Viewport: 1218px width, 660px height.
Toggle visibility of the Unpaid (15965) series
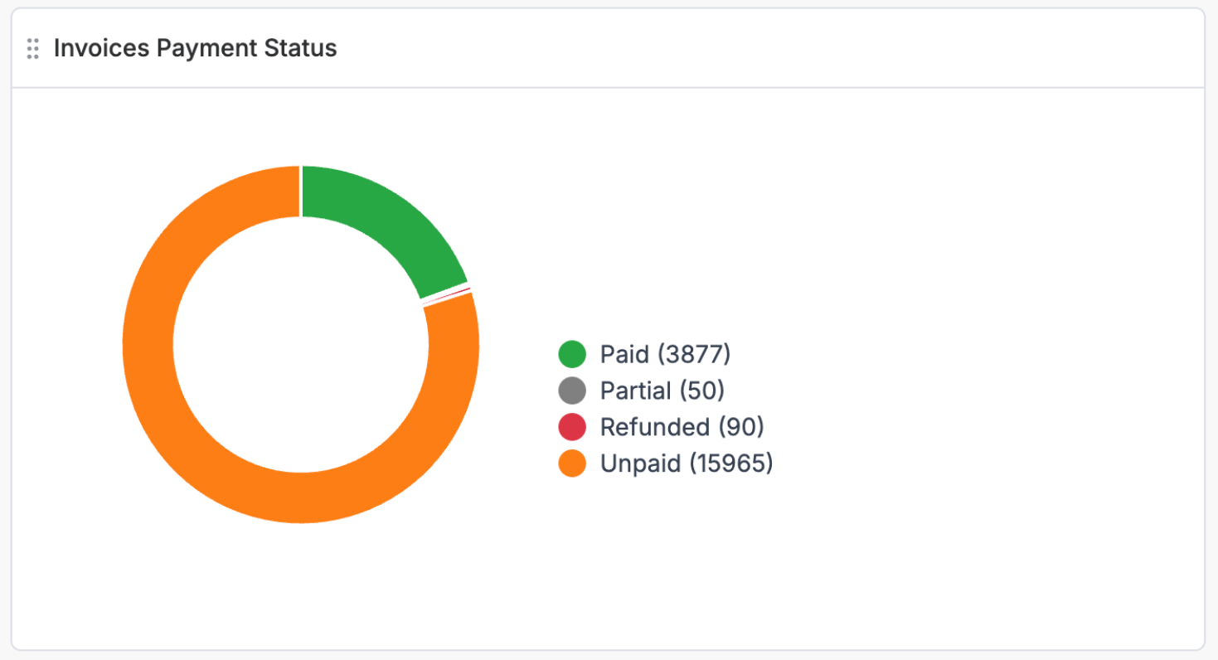pos(680,463)
